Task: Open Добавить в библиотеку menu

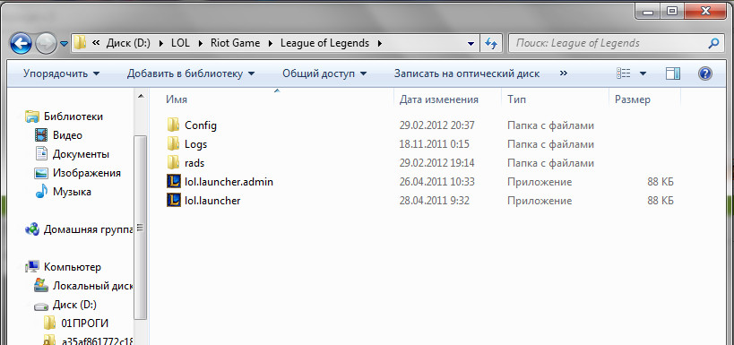Action: tap(191, 73)
